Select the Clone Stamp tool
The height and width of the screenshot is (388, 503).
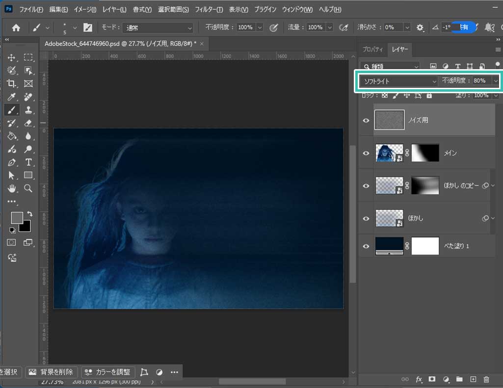[28, 110]
